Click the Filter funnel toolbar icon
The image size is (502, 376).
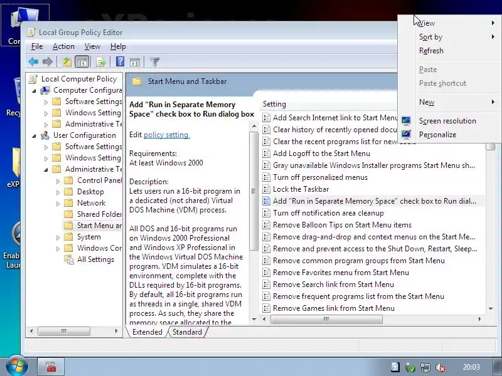pyautogui.click(x=154, y=61)
